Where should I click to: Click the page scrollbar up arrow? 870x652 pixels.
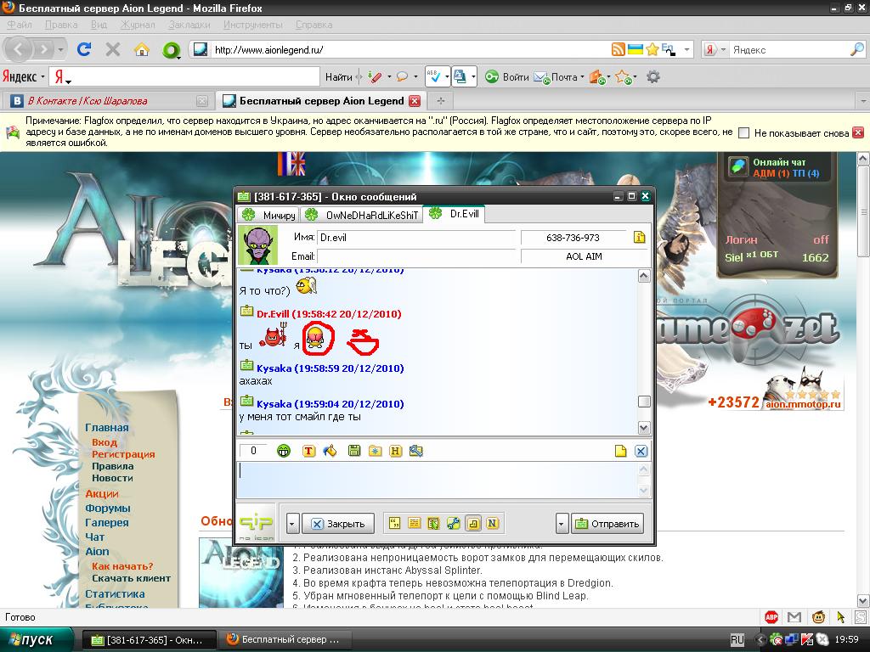point(863,159)
